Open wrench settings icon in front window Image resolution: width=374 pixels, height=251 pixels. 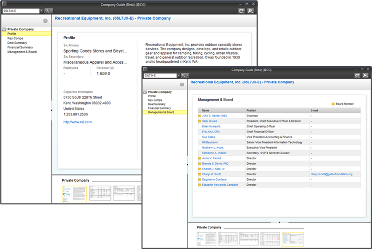click(365, 75)
